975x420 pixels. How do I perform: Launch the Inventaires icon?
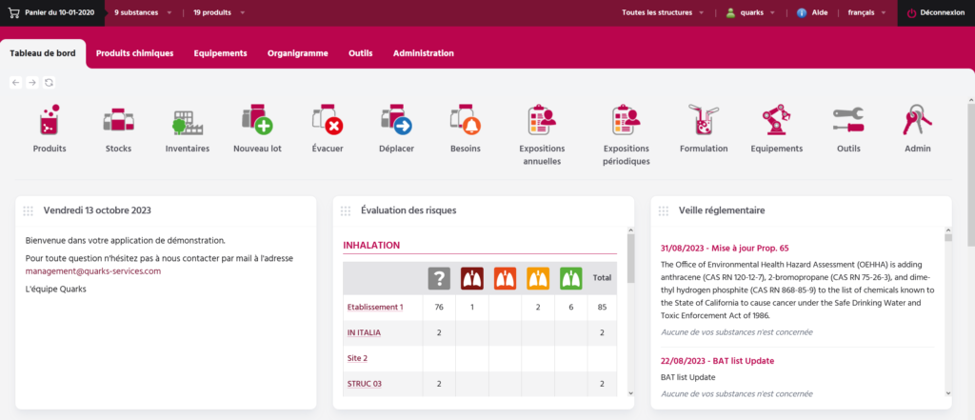click(x=188, y=121)
